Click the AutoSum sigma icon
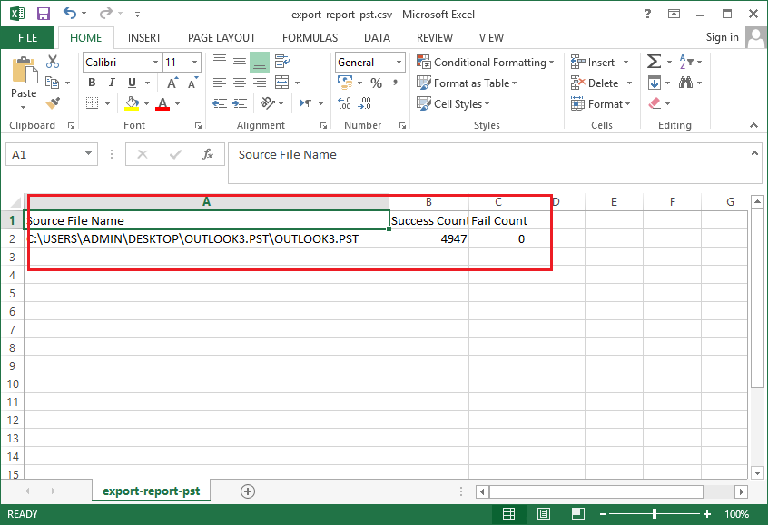The image size is (768, 525). pos(654,62)
